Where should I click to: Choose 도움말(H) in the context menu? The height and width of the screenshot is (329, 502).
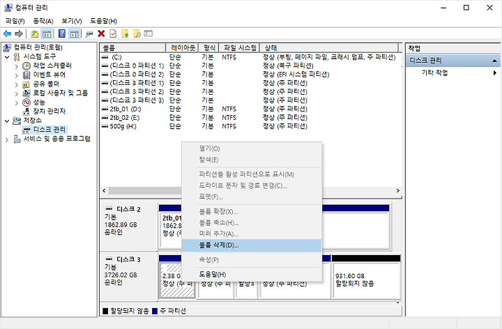[251, 274]
